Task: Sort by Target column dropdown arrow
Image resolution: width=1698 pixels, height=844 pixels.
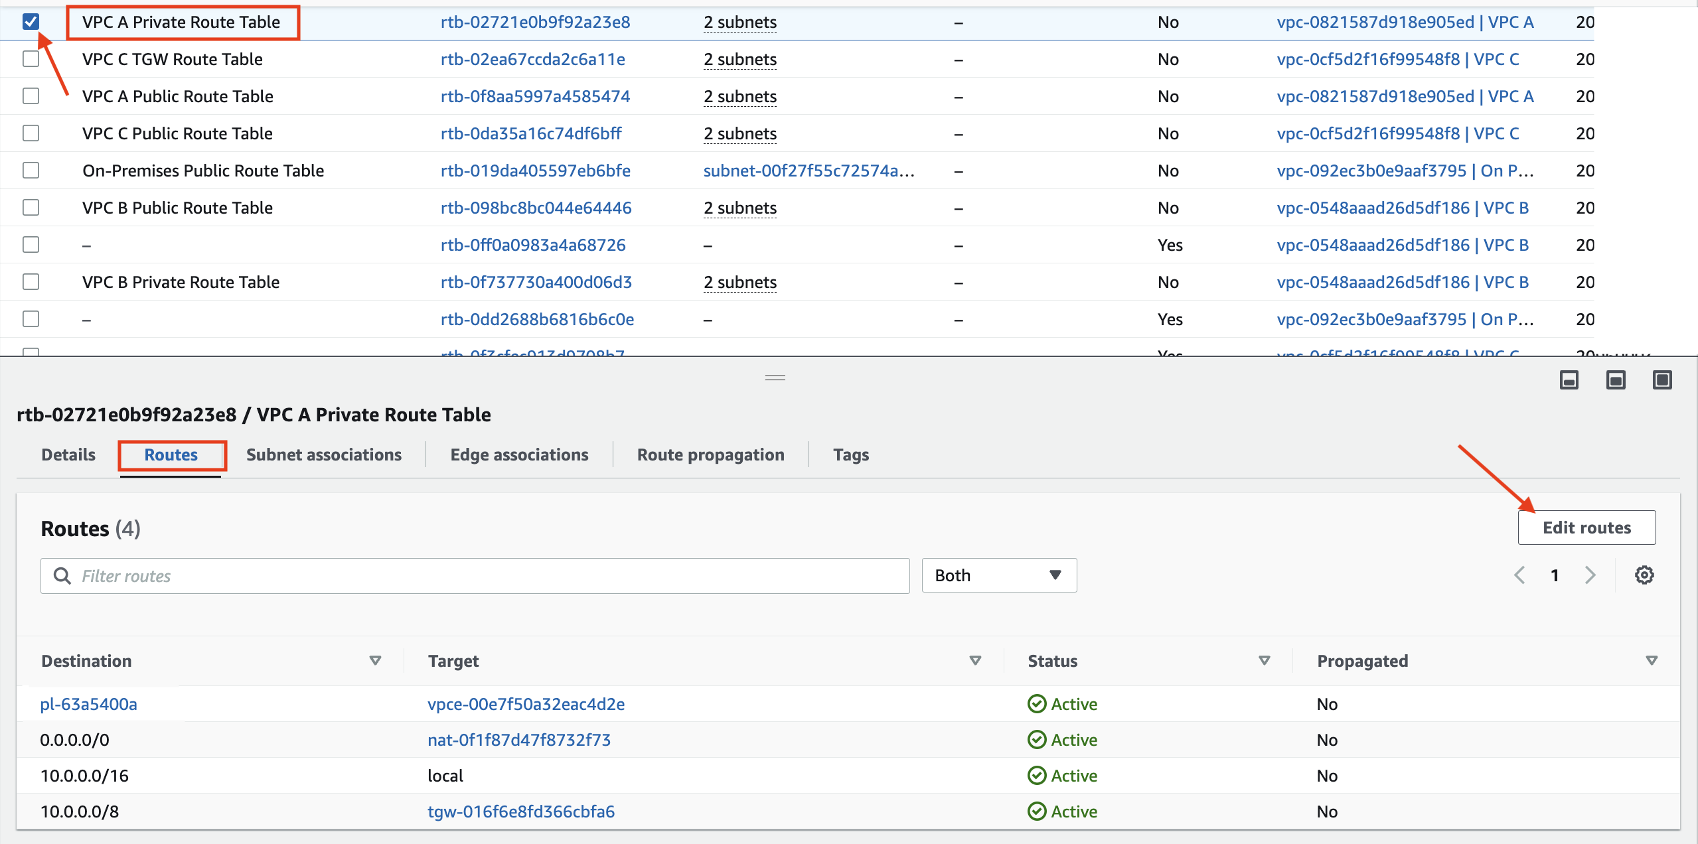Action: (x=975, y=661)
